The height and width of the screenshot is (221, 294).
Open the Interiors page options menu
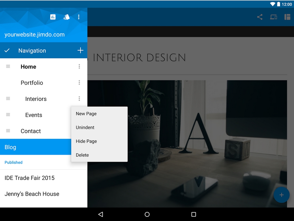(x=79, y=99)
